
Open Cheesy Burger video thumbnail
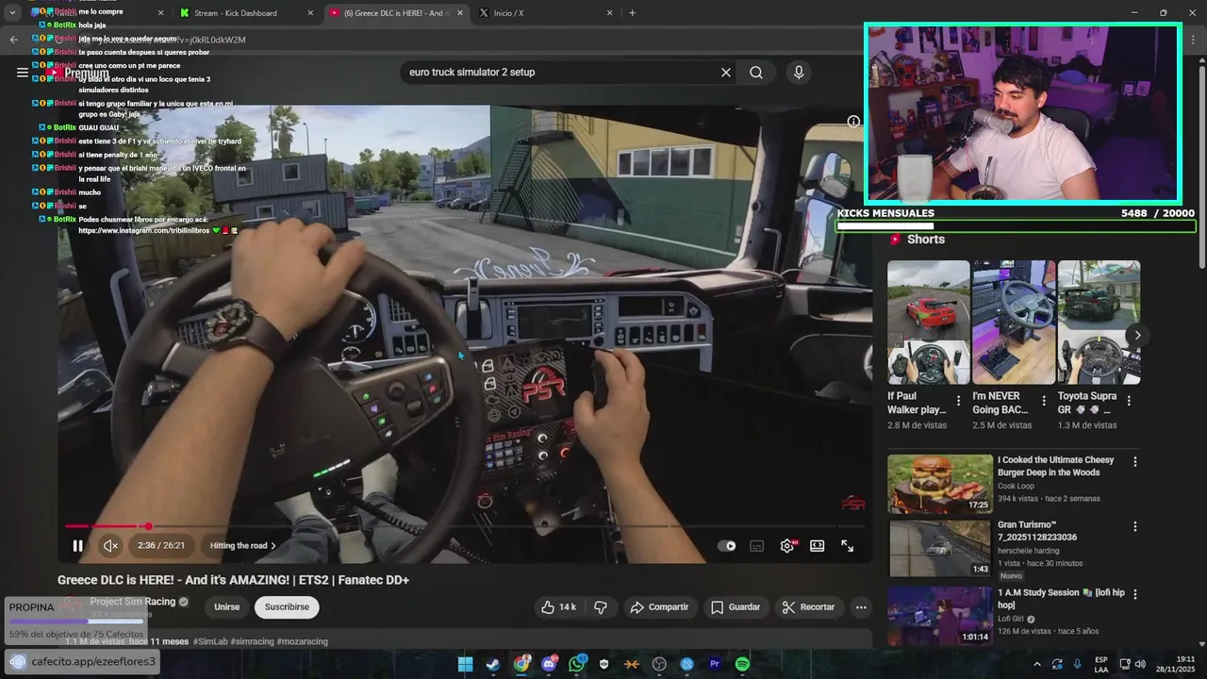940,484
